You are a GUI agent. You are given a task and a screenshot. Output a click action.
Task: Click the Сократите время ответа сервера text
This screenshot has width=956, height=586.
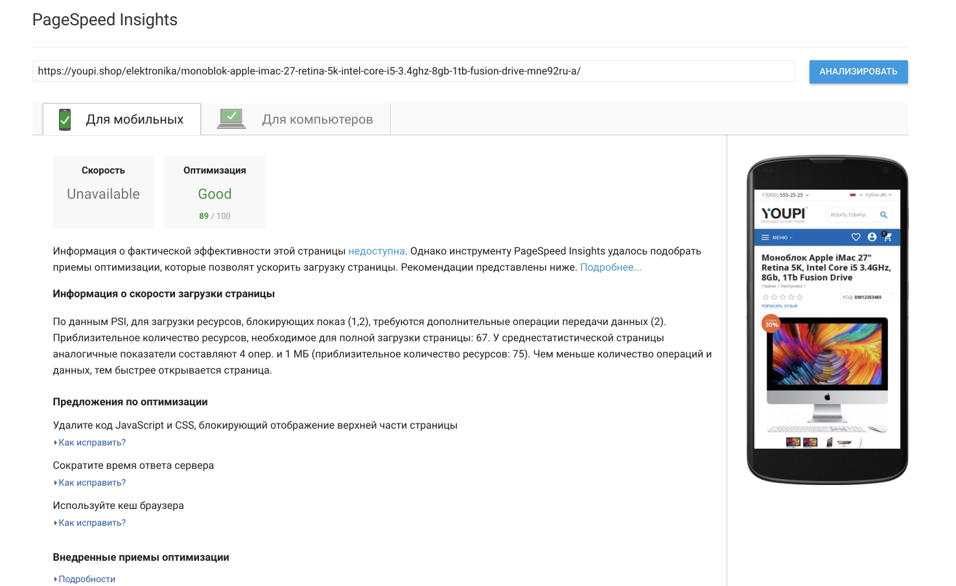[x=134, y=466]
